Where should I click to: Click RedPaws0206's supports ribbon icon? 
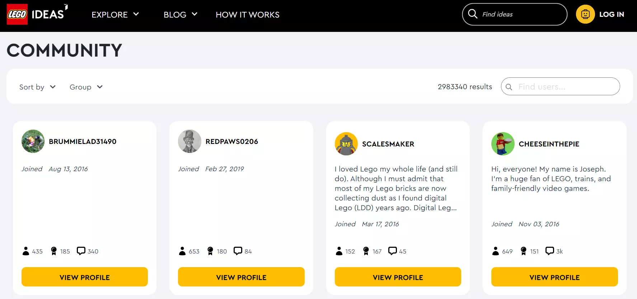click(x=210, y=251)
